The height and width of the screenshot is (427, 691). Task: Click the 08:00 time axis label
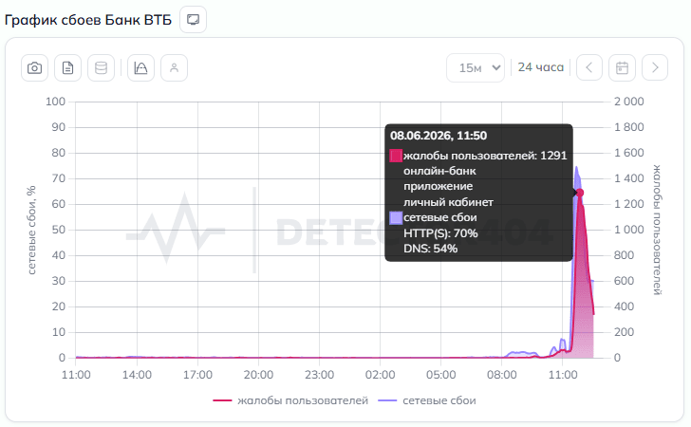coord(501,375)
